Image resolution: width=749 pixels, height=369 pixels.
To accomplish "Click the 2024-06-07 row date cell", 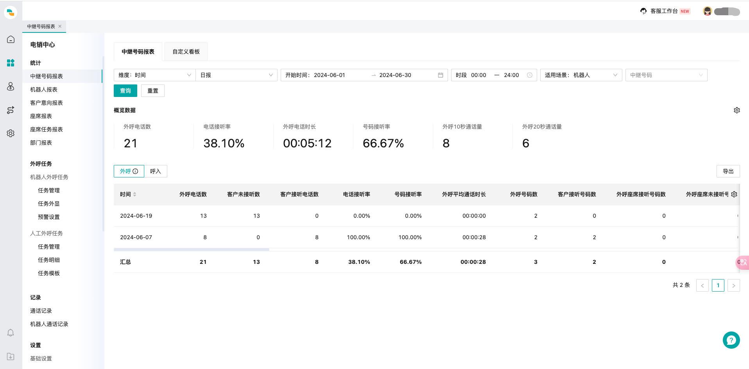I will (x=136, y=237).
